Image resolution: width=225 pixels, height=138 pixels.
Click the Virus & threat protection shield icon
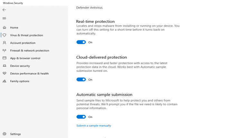point(4,35)
